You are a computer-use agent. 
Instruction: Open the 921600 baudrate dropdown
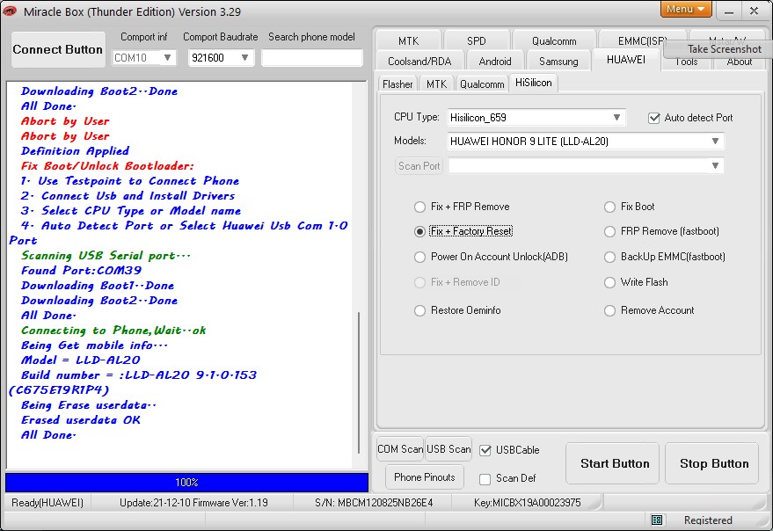(244, 58)
